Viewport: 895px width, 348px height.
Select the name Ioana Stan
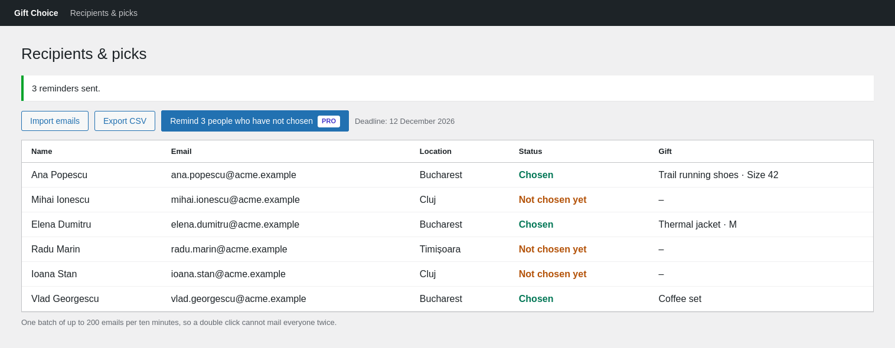54,274
